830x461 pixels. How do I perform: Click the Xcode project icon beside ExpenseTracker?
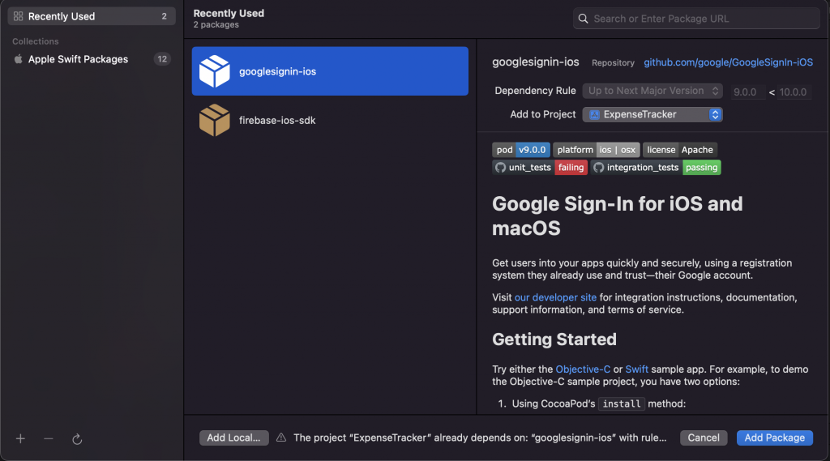594,114
